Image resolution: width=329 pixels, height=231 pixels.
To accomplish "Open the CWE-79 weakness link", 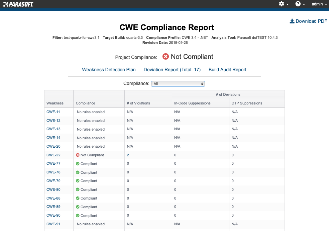I will (x=53, y=181).
